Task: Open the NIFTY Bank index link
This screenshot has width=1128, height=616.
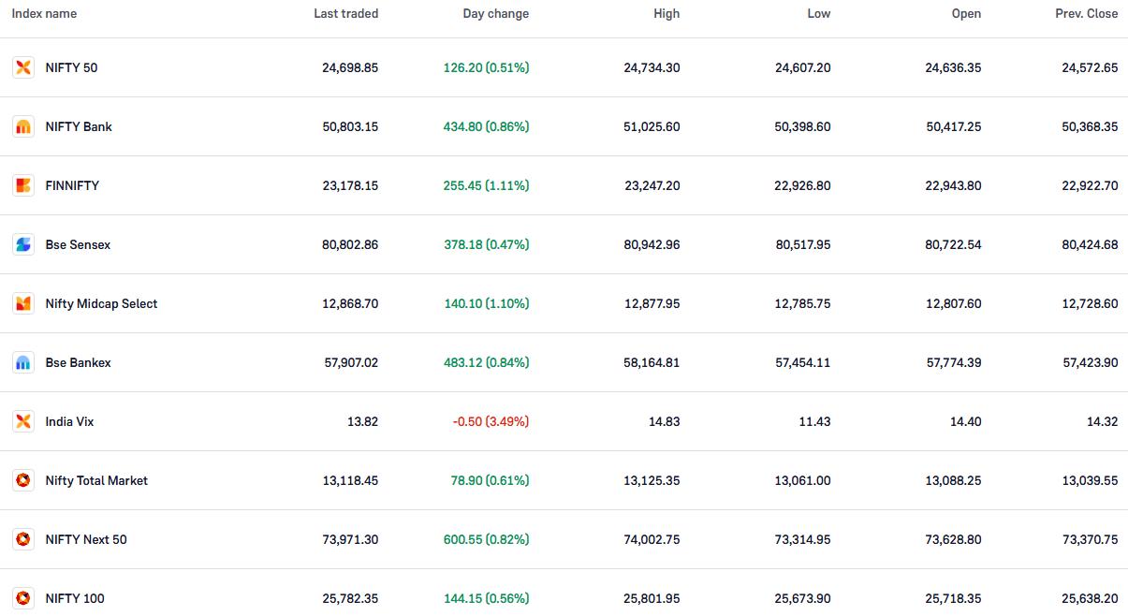Action: 79,126
